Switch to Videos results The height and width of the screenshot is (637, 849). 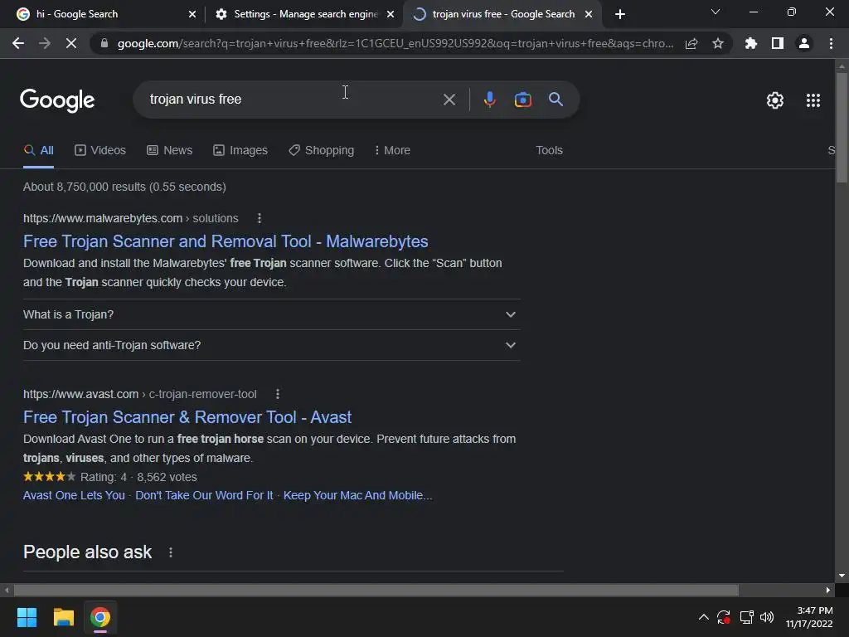(x=100, y=151)
